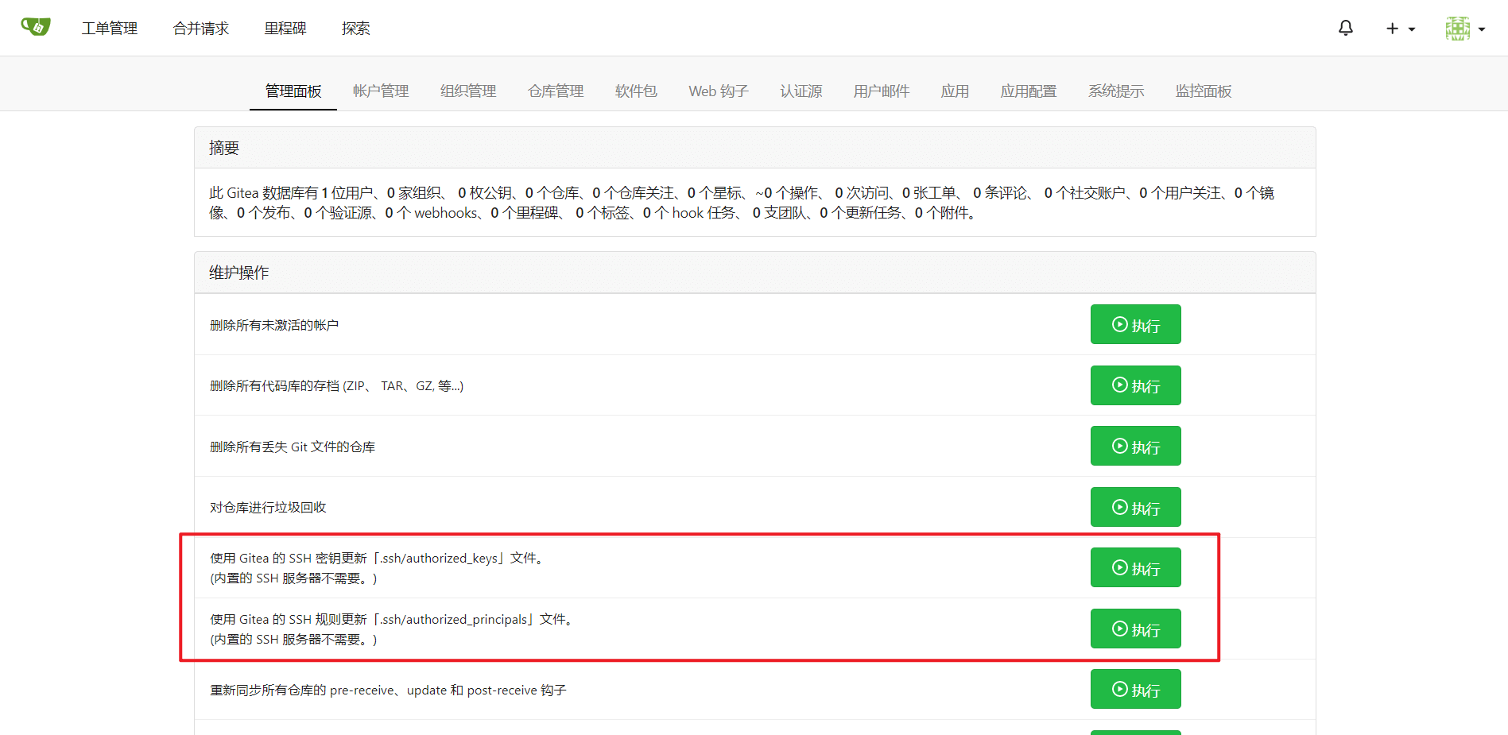This screenshot has height=735, width=1508.
Task: Switch to the 仓库管理 tab
Action: [556, 91]
